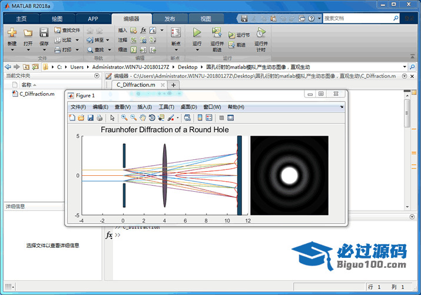Switch to the 视图 ribbon tab
Image resolution: width=421 pixels, height=295 pixels.
(205, 18)
